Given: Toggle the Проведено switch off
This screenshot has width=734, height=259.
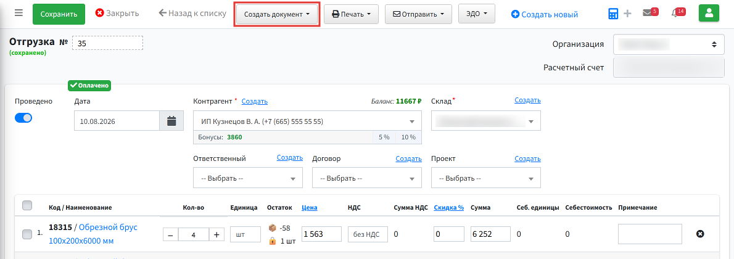Looking at the screenshot, I should coord(23,118).
